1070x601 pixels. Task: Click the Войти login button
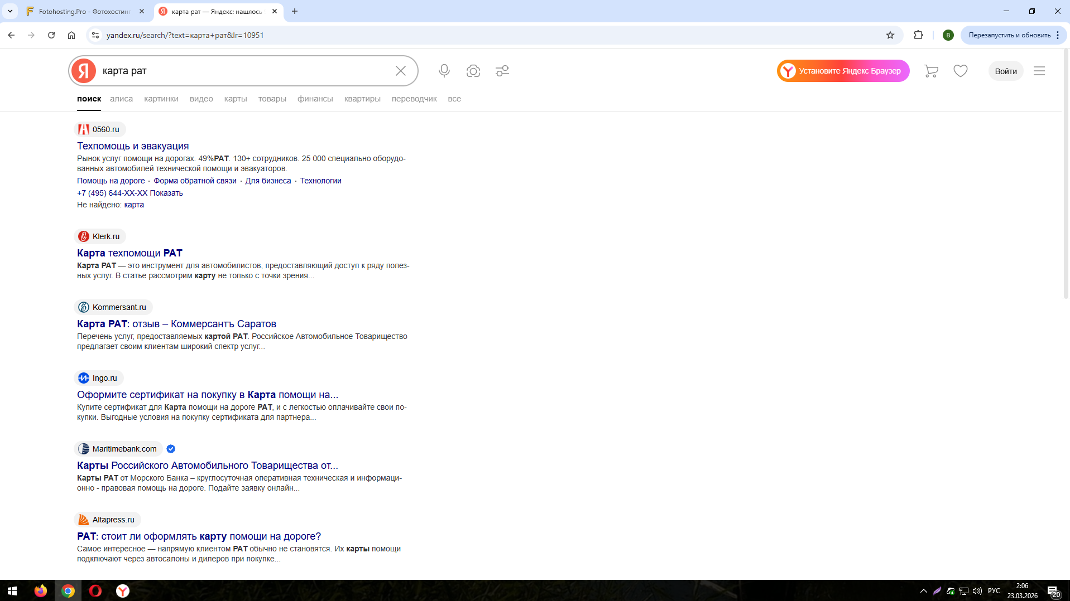1006,71
